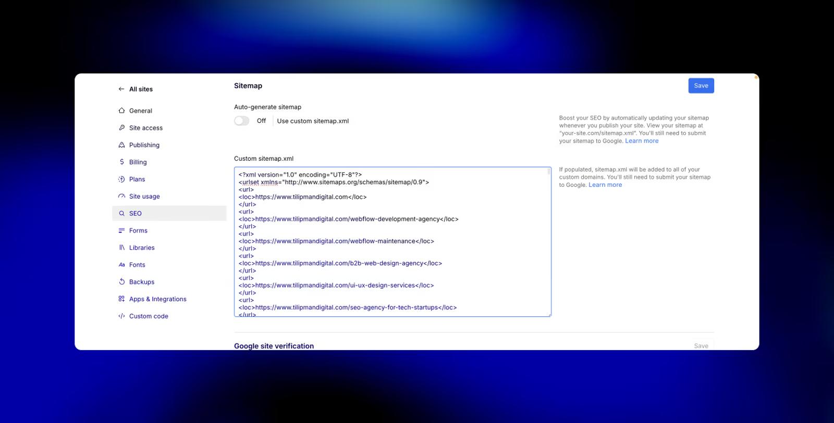Click the Backups restore icon
Image resolution: width=834 pixels, height=423 pixels.
pyautogui.click(x=121, y=281)
